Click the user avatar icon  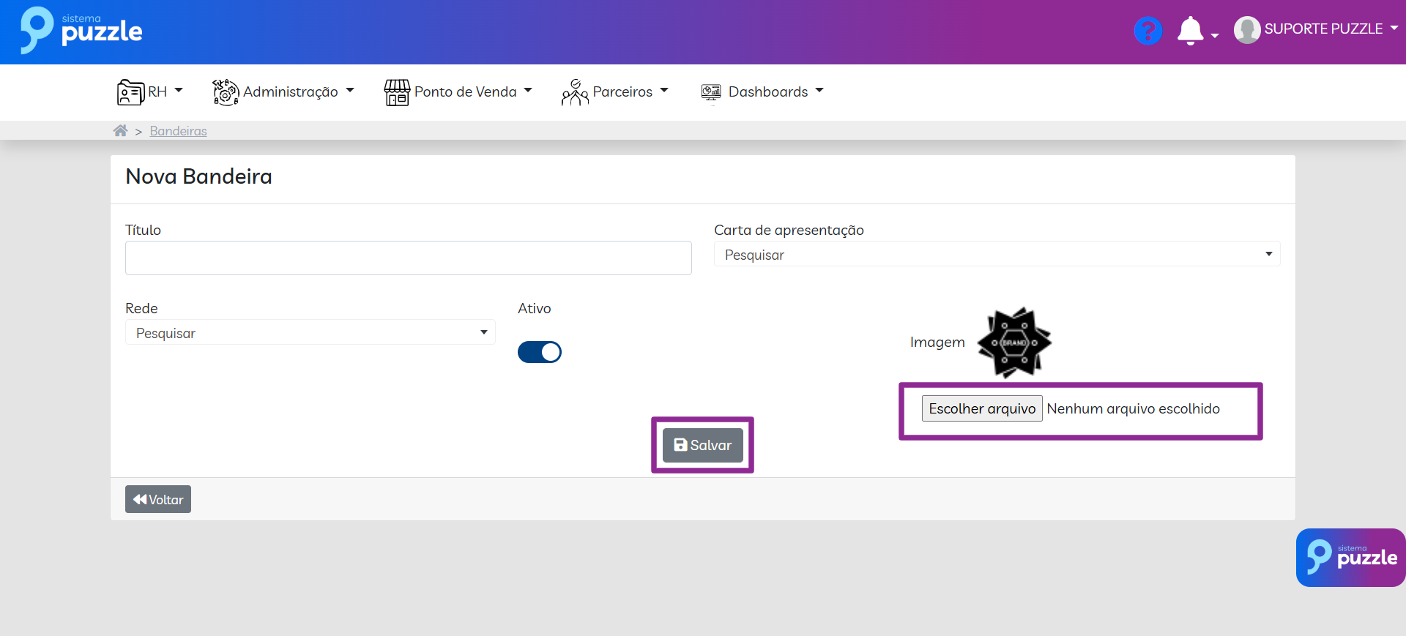coord(1247,30)
